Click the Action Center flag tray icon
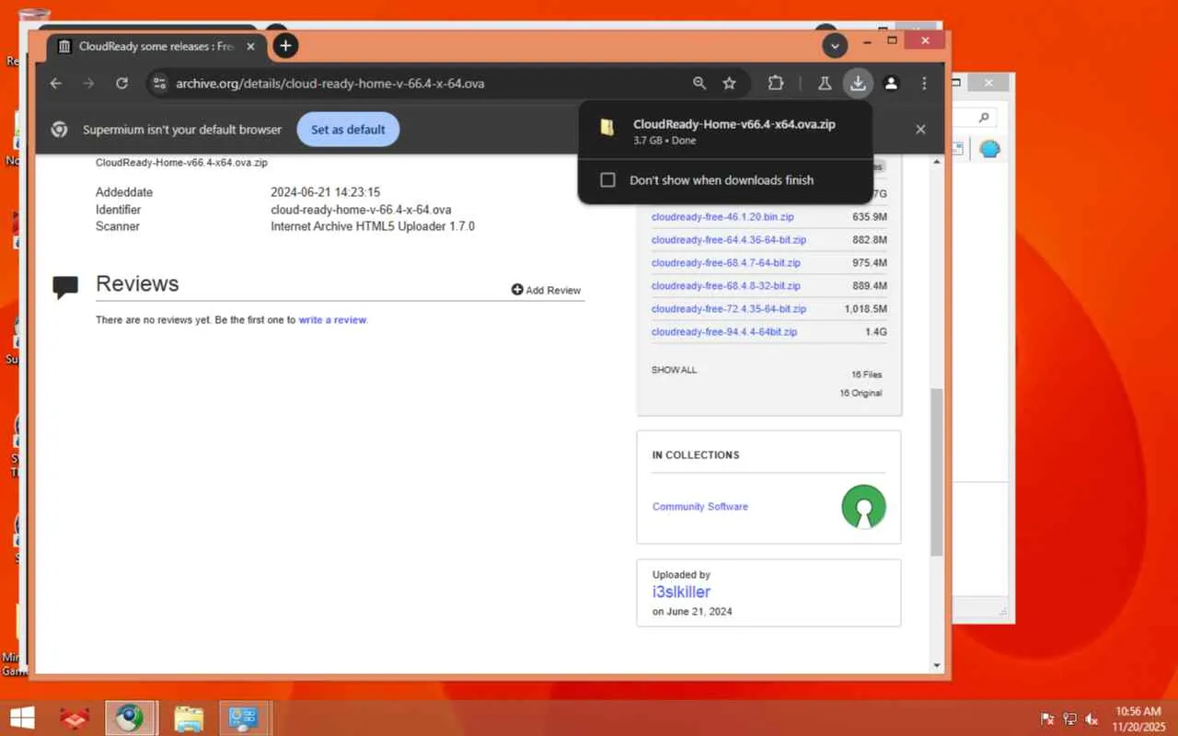Image resolution: width=1178 pixels, height=736 pixels. click(x=1047, y=719)
